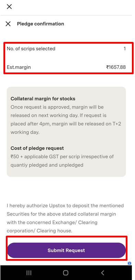Tap the scrip count value 1
Viewport: 135px width, 280px height.
pyautogui.click(x=125, y=48)
